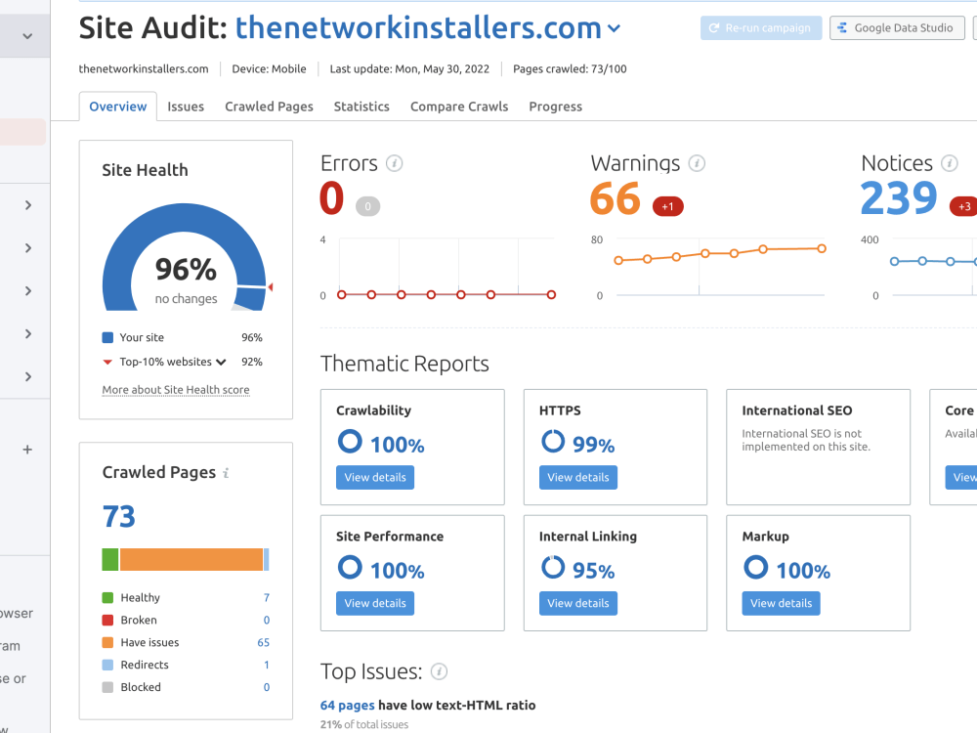The height and width of the screenshot is (733, 977).
Task: Open the Notices info tooltip icon
Action: (x=949, y=163)
